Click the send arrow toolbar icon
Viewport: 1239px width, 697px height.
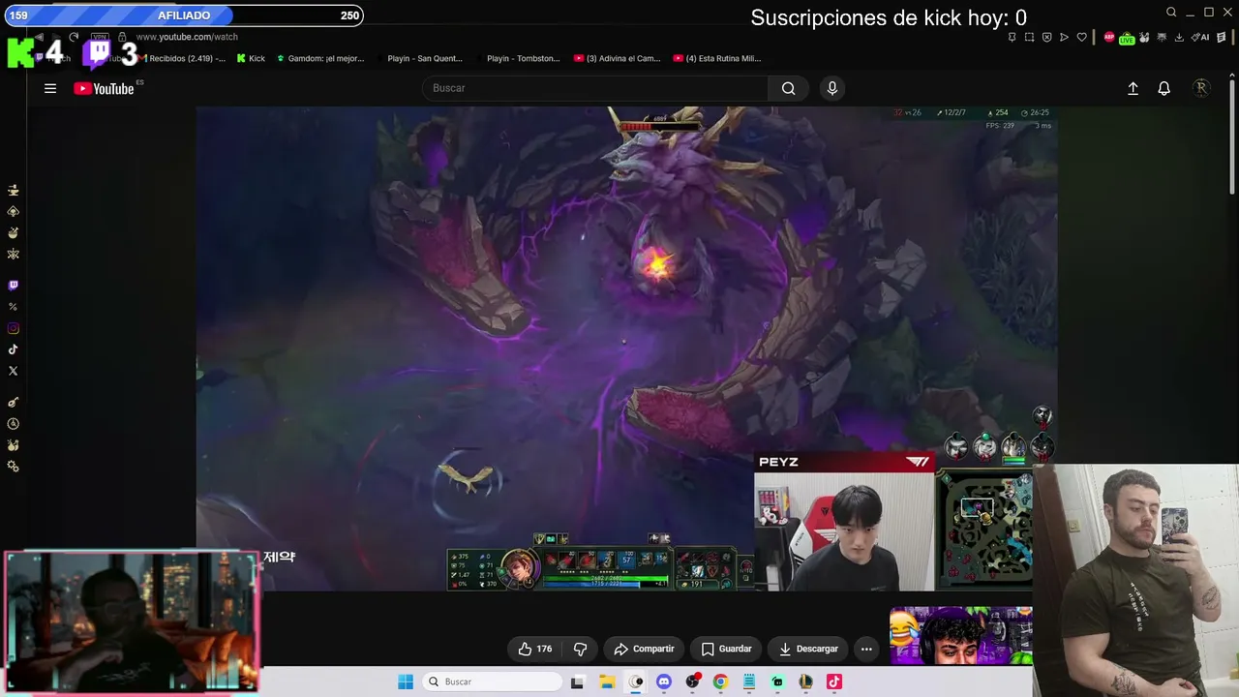point(1064,37)
